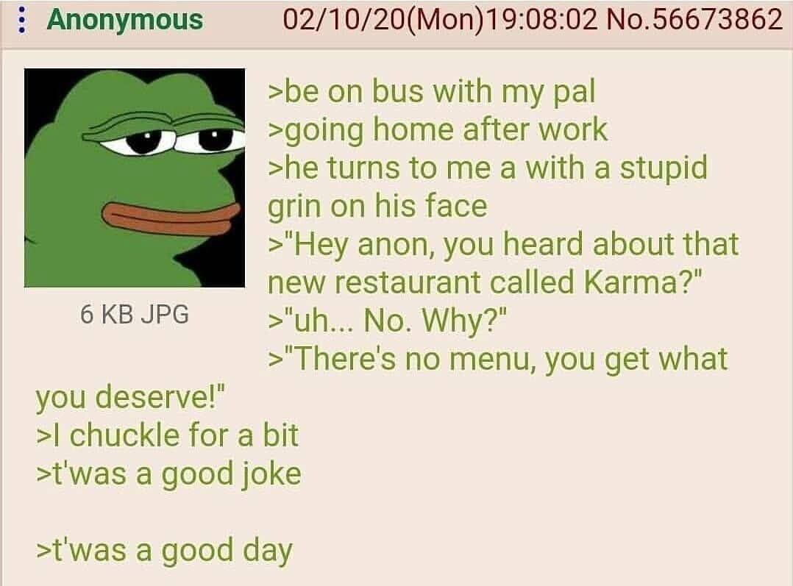
Task: Expand the Pepe frog thumbnail image
Action: (135, 178)
